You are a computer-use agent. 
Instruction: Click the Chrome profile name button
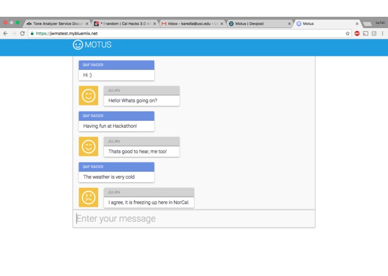click(380, 23)
